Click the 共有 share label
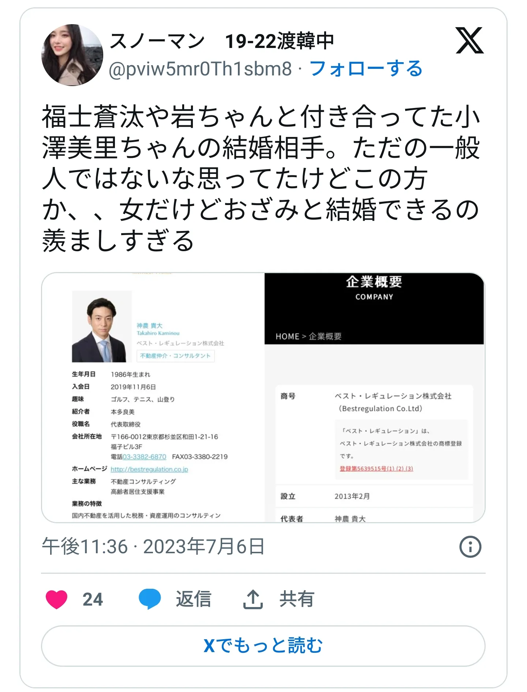This screenshot has height=692, width=527. (297, 599)
